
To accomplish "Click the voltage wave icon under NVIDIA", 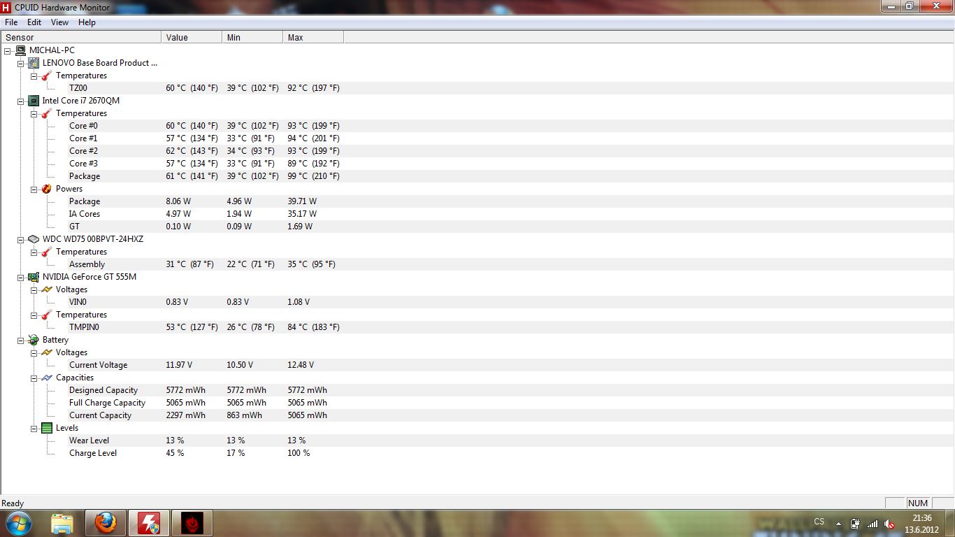I will coord(47,289).
